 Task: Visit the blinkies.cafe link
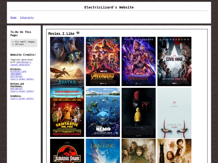[18, 71]
